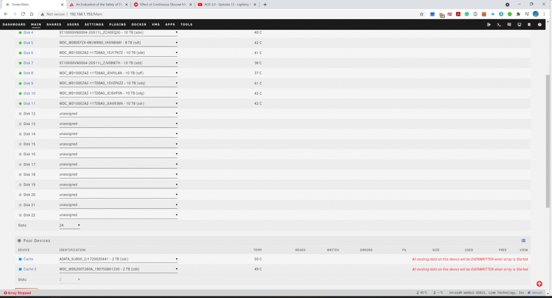Open the Unraid terminal icon

tap(499, 25)
